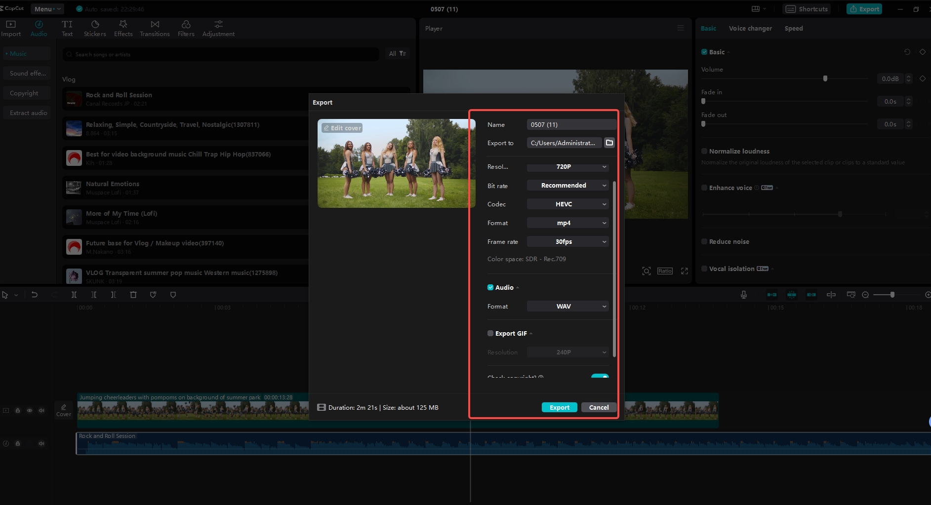Click the Volume slider handle
The height and width of the screenshot is (505, 931).
825,78
